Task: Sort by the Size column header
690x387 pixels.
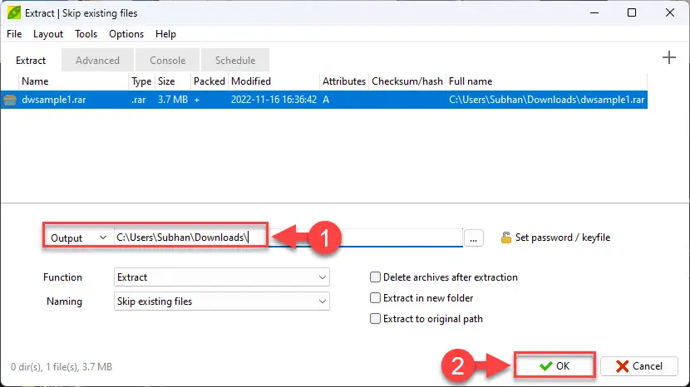Action: click(166, 81)
